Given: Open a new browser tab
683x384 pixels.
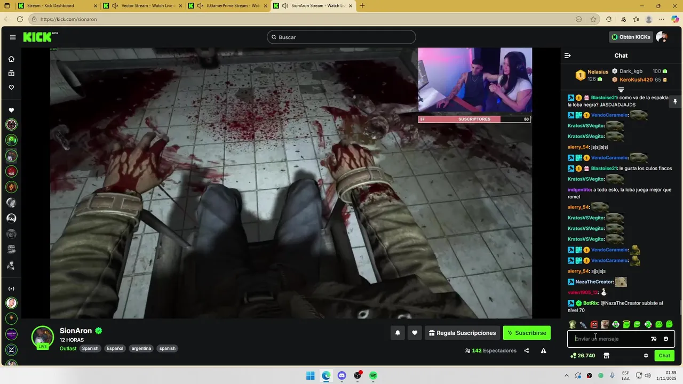Looking at the screenshot, I should tap(362, 6).
